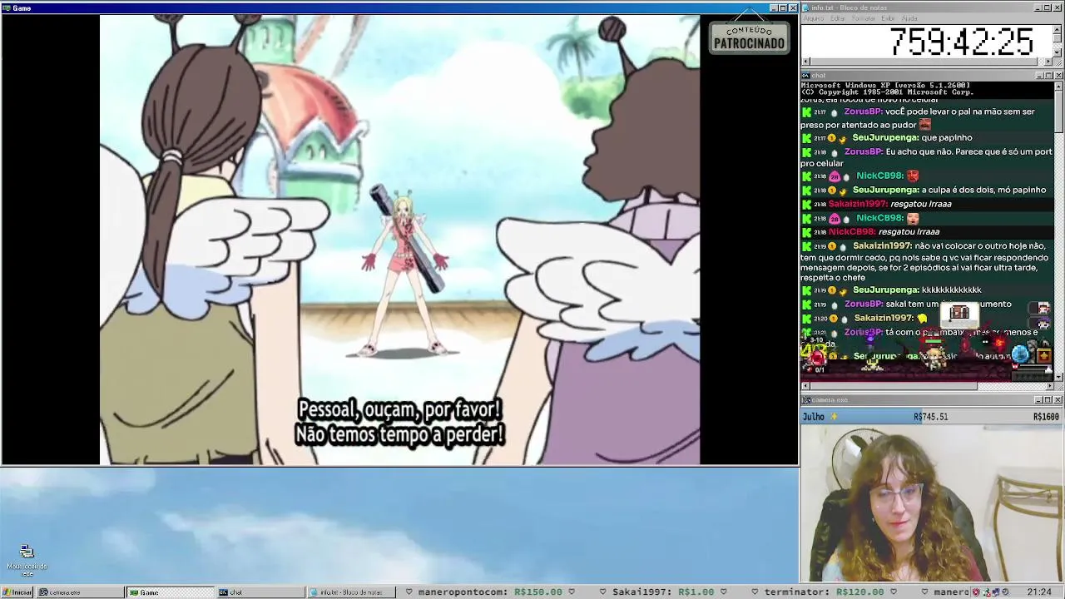Minimize the Game window

(774, 7)
